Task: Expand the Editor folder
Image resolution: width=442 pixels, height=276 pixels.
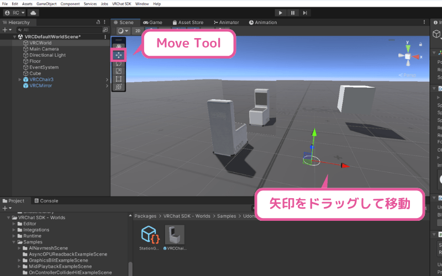Action: [x=14, y=224]
